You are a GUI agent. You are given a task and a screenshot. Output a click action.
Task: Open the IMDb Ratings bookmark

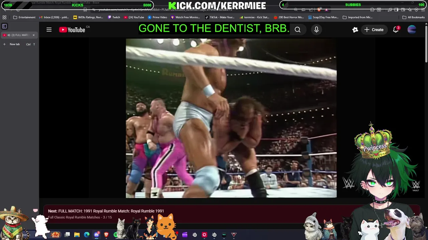pos(88,17)
